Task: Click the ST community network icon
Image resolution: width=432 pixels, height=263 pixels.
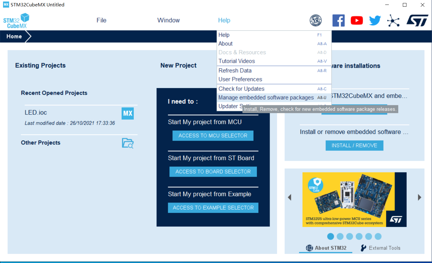Action: click(393, 20)
